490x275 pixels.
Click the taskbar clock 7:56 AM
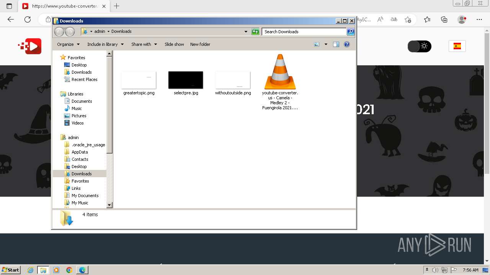click(470, 270)
